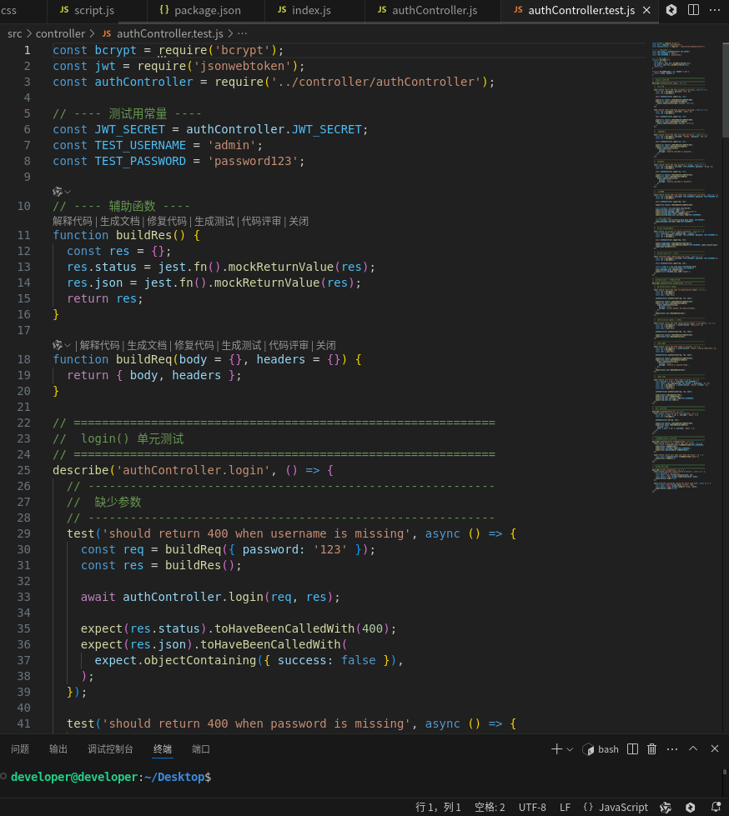Screen dimensions: 729x816
Task: Select the 终端 panel tab
Action: click(x=163, y=748)
